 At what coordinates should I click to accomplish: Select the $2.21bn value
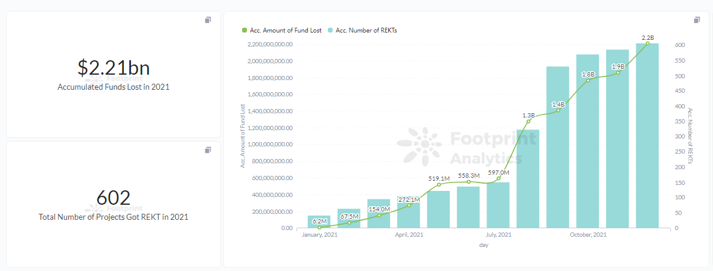click(114, 67)
